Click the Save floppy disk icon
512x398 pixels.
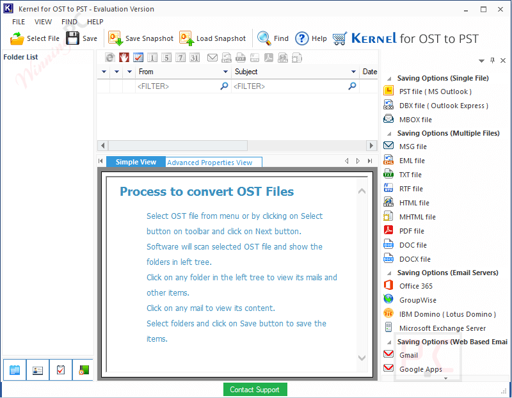[x=72, y=38]
